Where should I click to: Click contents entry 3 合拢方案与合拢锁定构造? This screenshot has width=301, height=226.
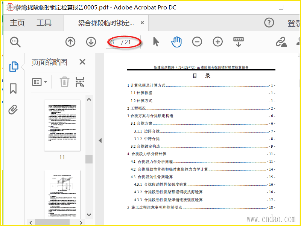(x=201, y=116)
